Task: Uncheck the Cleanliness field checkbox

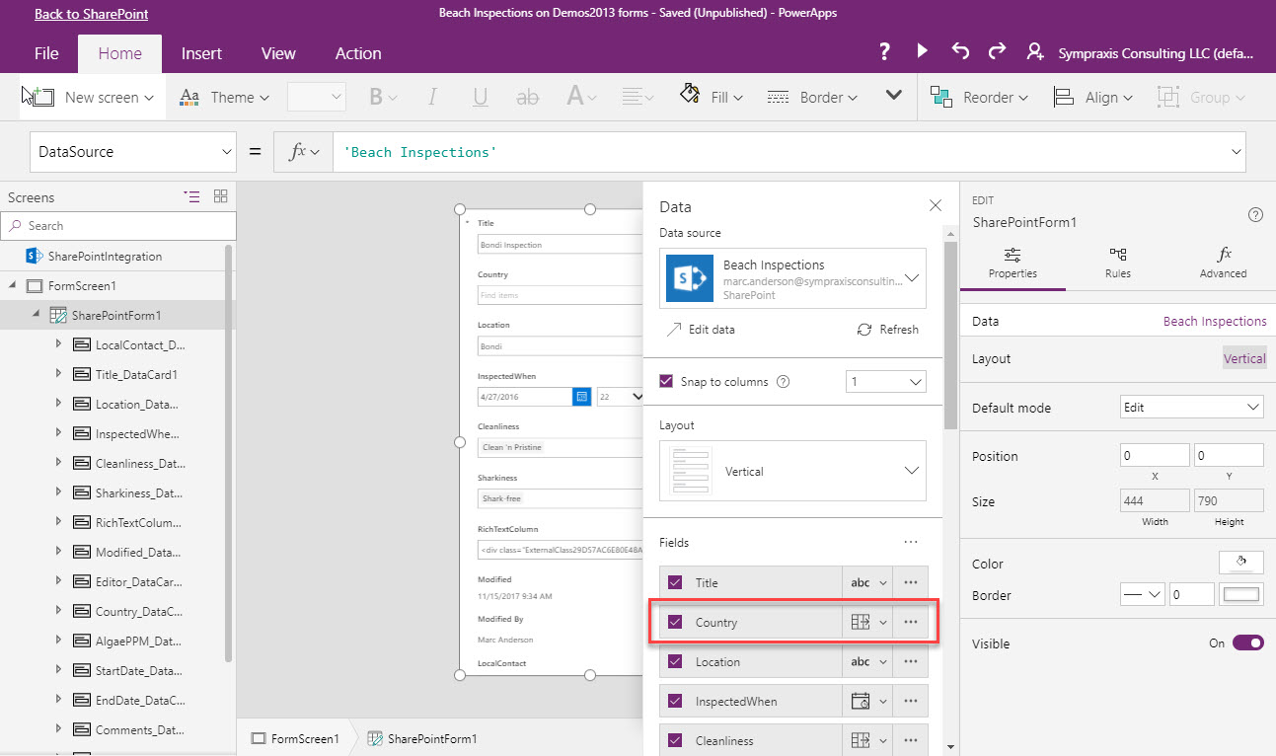Action: tap(675, 741)
